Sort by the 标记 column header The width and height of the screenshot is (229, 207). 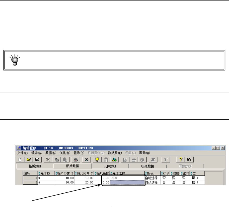(x=165, y=173)
